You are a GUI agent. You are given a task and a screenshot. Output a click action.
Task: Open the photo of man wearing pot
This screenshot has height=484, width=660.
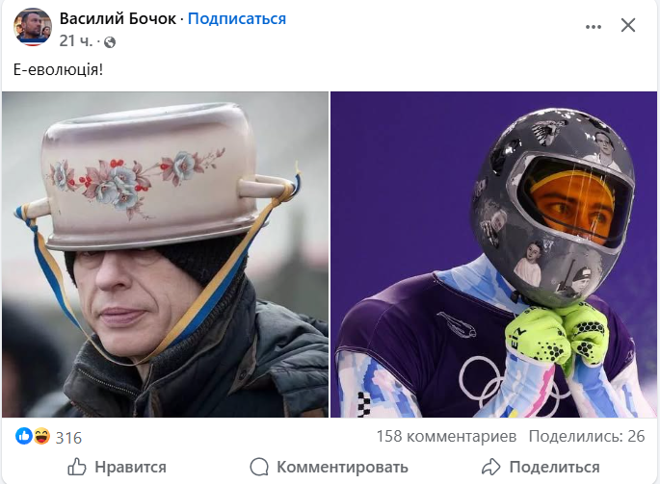[x=166, y=254]
